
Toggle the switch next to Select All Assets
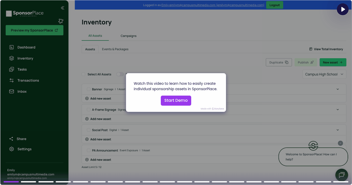pos(120,74)
